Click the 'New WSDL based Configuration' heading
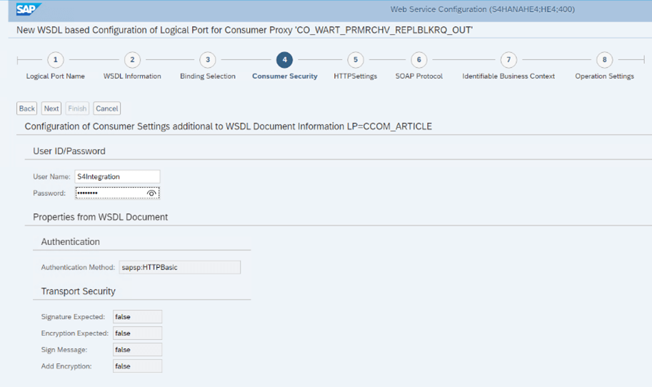The height and width of the screenshot is (387, 652). [x=244, y=30]
